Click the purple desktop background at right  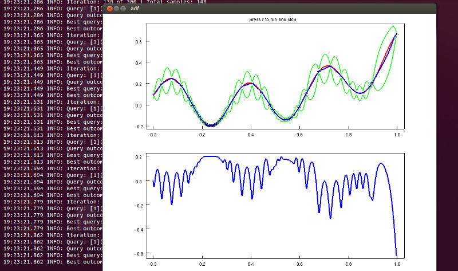(447, 143)
